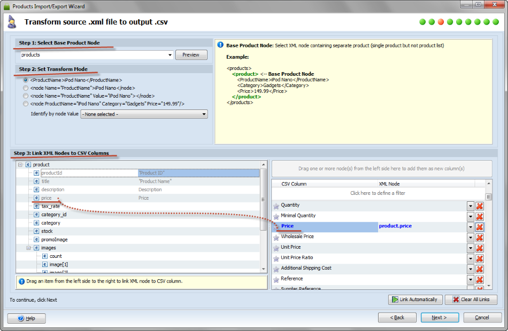This screenshot has width=508, height=331.
Task: Click the star icon beside Unit Price Ratio
Action: [276, 258]
